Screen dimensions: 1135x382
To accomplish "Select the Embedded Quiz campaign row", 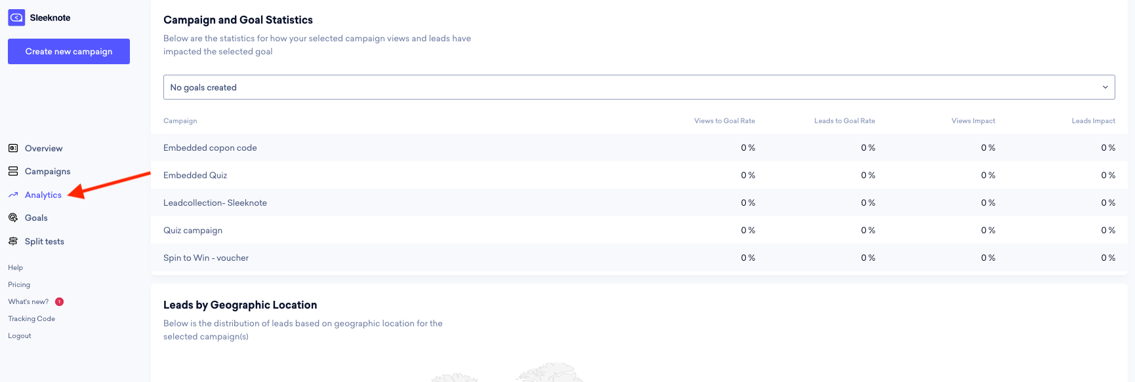I will tap(639, 175).
